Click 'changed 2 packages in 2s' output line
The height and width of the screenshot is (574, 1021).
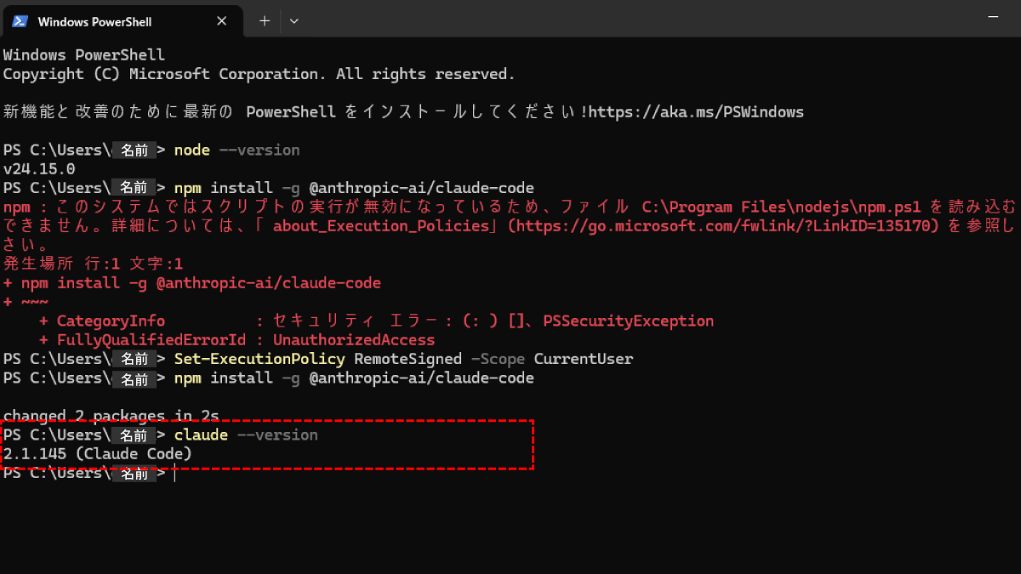[x=111, y=415]
